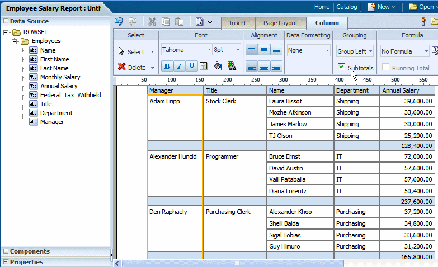The height and width of the screenshot is (267, 438).
Task: Open the Data Formatting None dropdown
Action: 309,50
